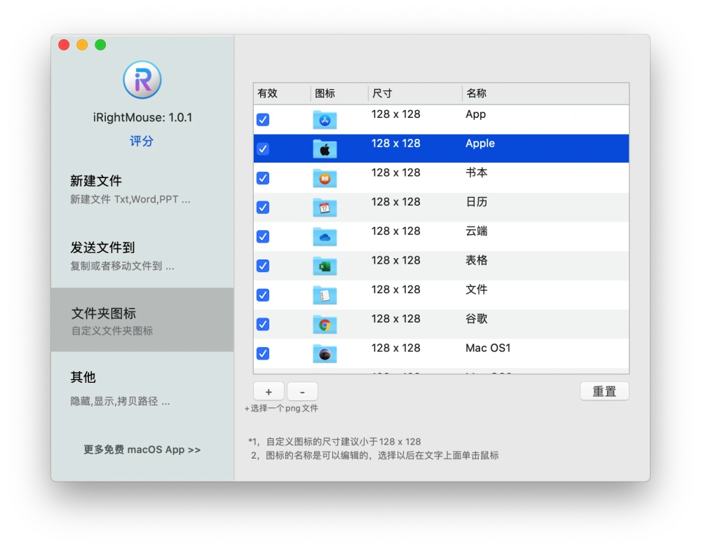The height and width of the screenshot is (549, 701).
Task: Click the name text 表格
Action: click(x=477, y=260)
